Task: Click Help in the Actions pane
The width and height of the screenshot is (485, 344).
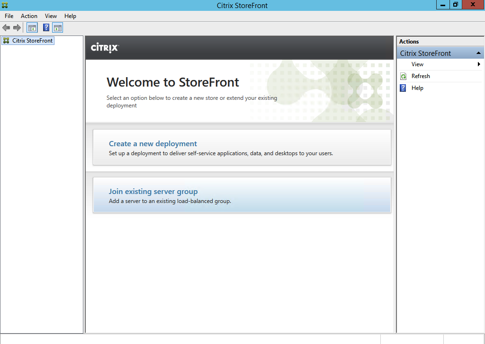Action: (417, 88)
